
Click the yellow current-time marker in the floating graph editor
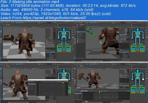pyautogui.click(x=63, y=83)
